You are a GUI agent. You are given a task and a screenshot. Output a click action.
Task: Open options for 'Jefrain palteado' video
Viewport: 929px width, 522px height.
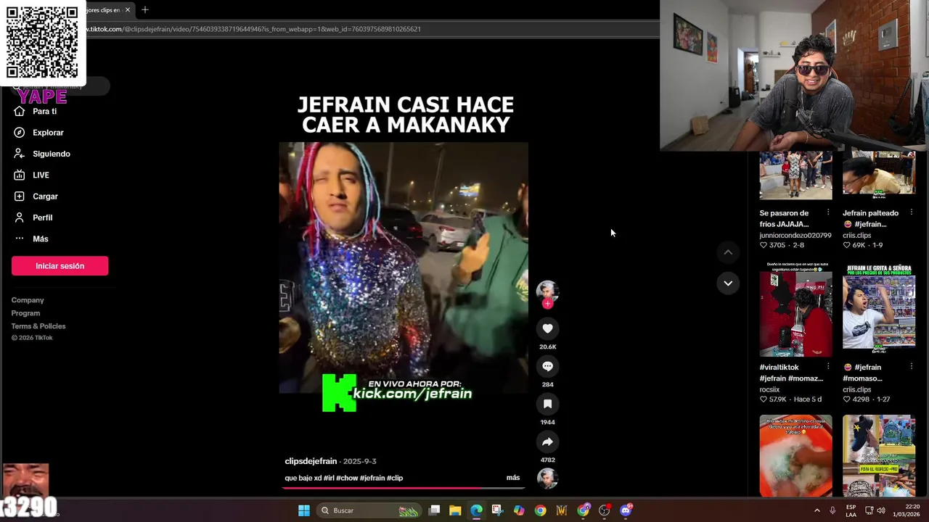pyautogui.click(x=911, y=213)
